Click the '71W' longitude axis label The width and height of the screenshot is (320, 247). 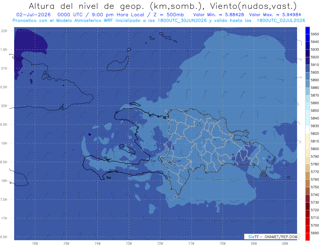(191, 243)
